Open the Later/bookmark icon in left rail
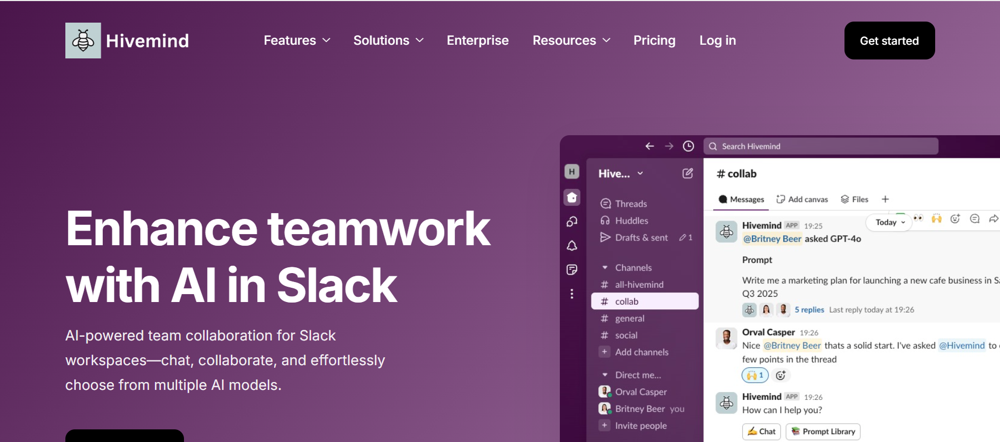This screenshot has width=1000, height=442. click(572, 270)
